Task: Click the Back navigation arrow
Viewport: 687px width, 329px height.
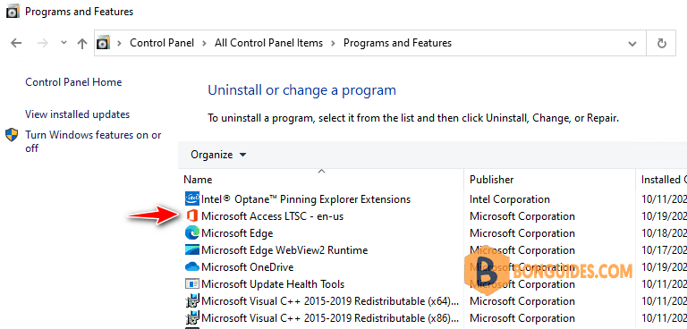Action: [16, 43]
